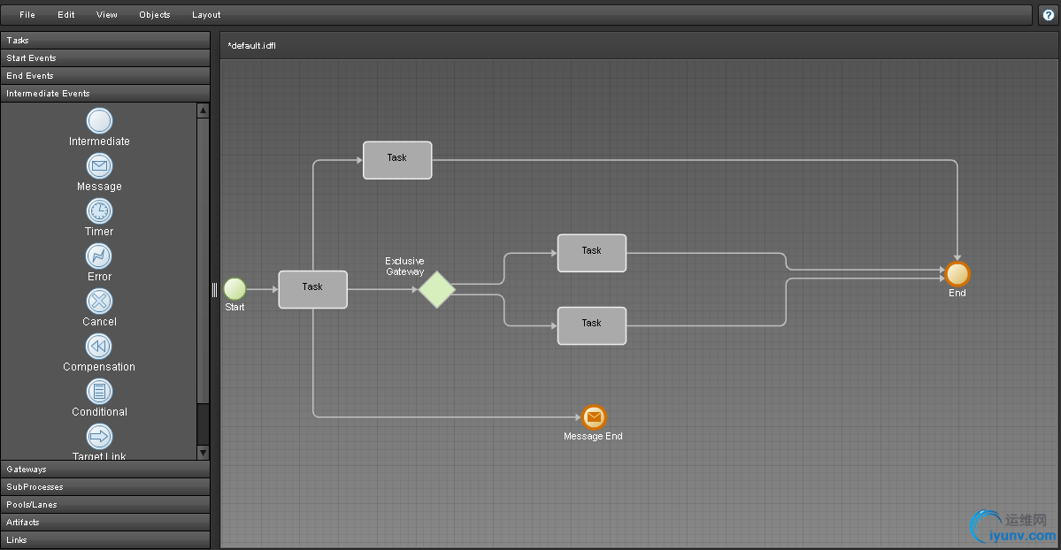Screen dimensions: 1061x550
Task: Select the orange End event node
Action: click(957, 274)
